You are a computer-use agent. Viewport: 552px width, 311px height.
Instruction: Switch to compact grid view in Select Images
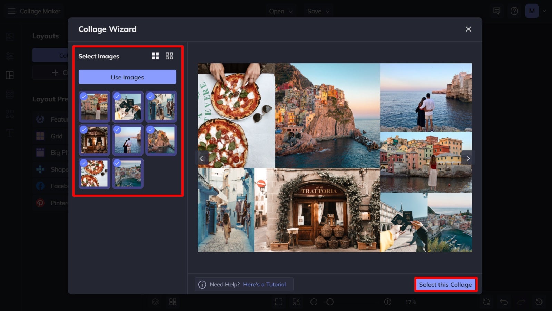(x=169, y=56)
